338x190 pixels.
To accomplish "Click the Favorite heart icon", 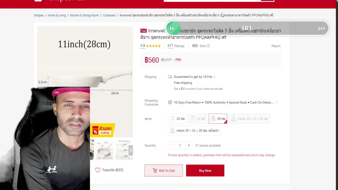I will pos(98,170).
